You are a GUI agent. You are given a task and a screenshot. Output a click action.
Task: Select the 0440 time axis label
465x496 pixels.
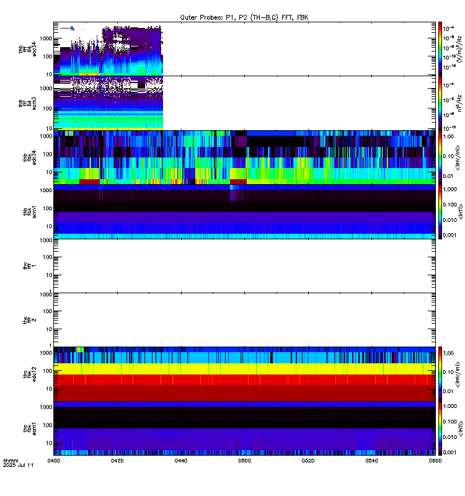(180, 461)
